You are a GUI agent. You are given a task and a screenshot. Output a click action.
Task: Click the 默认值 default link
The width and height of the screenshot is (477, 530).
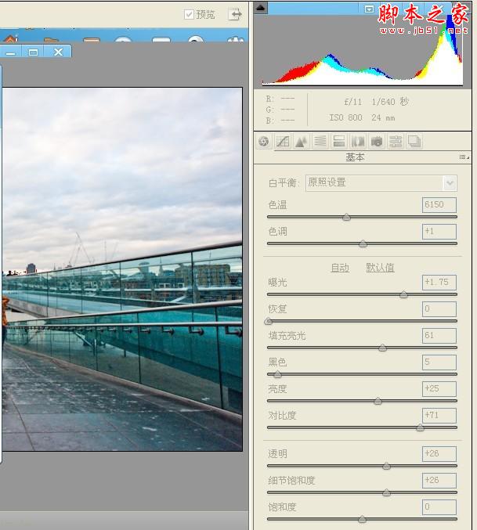point(380,268)
